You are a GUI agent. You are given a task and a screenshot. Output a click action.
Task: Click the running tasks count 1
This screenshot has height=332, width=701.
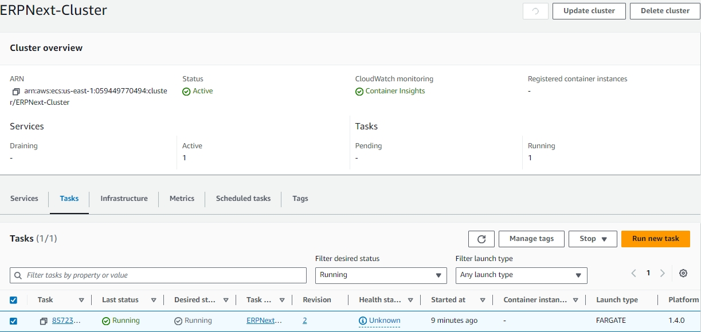(x=530, y=158)
